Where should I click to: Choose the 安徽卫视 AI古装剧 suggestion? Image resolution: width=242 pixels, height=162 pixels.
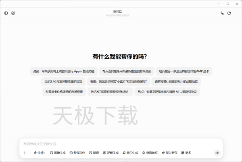pyautogui.click(x=167, y=92)
